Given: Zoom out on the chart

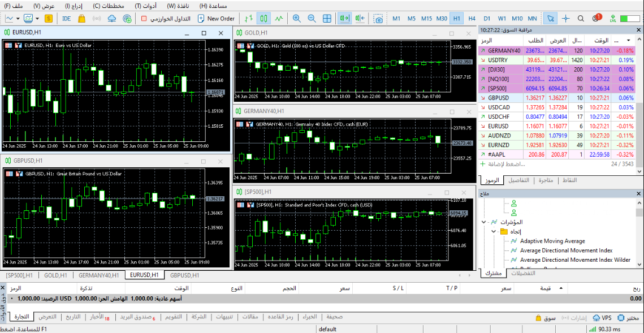Looking at the screenshot, I should tap(312, 19).
